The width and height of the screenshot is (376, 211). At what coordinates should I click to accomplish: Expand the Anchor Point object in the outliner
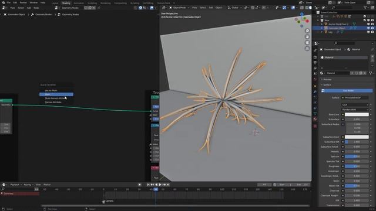[322, 24]
